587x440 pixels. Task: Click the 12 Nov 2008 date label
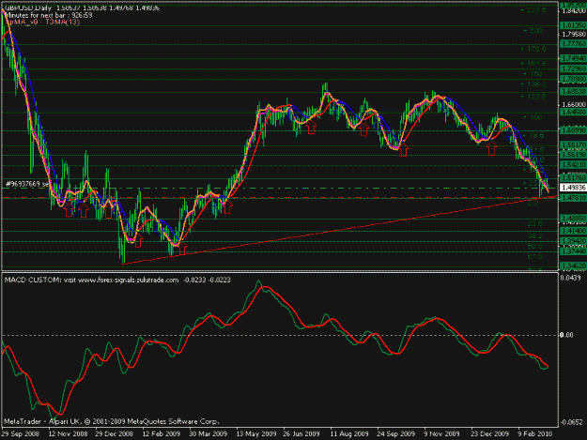68,433
